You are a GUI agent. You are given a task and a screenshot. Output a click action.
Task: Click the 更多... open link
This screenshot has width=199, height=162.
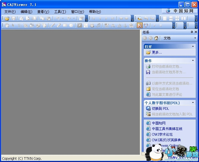[x=157, y=52]
